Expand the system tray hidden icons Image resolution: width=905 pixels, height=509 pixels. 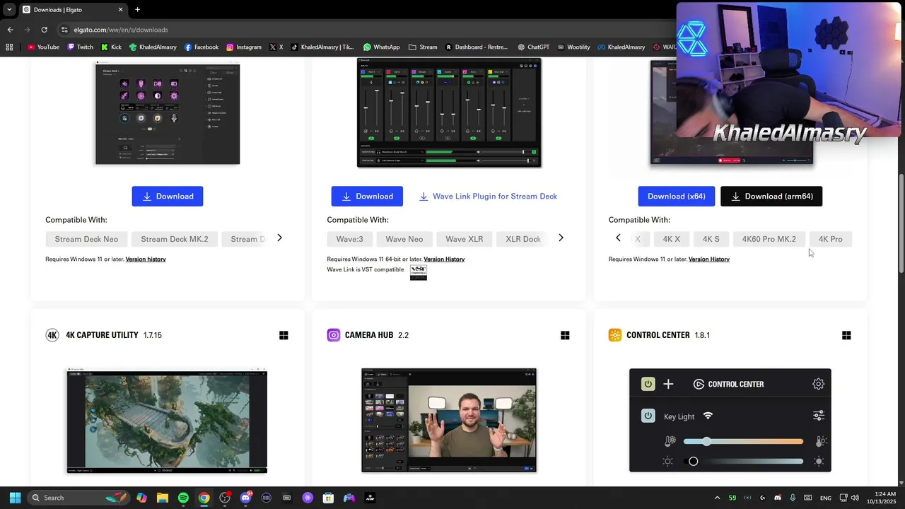[x=717, y=498]
